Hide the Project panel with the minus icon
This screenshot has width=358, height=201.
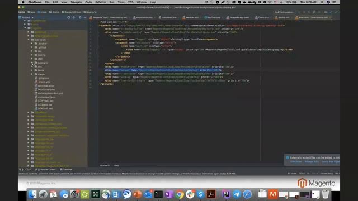[x=85, y=17]
